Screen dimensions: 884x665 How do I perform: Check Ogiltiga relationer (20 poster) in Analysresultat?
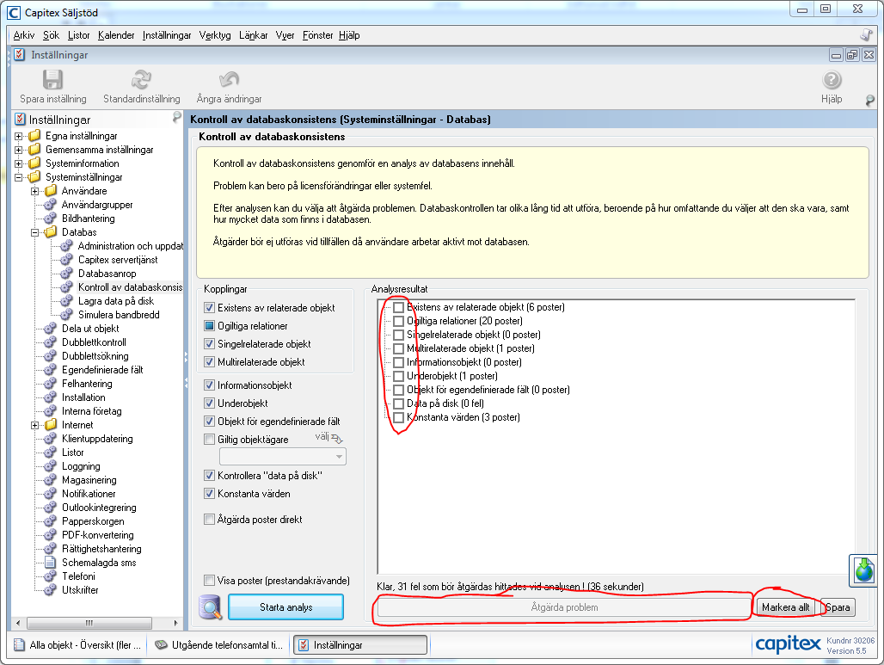coord(398,321)
